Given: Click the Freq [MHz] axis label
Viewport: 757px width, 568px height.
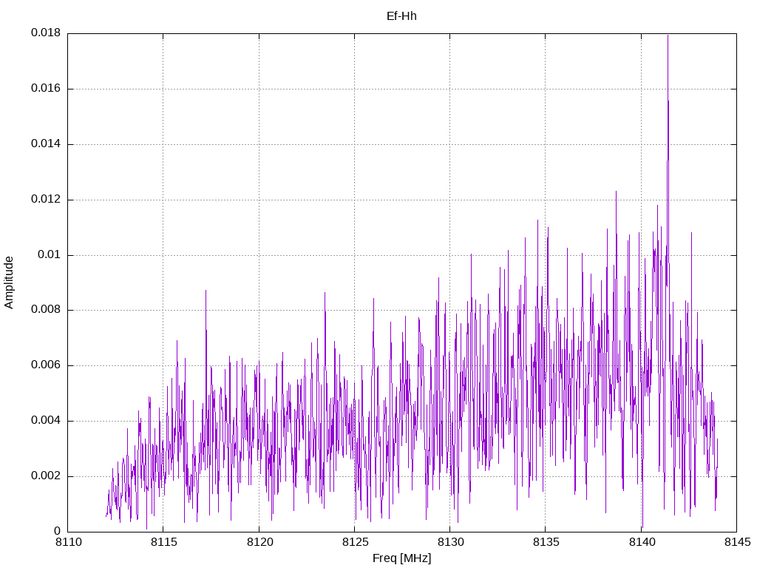Looking at the screenshot, I should coord(401,558).
